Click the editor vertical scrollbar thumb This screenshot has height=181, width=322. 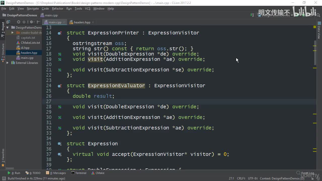[315, 53]
